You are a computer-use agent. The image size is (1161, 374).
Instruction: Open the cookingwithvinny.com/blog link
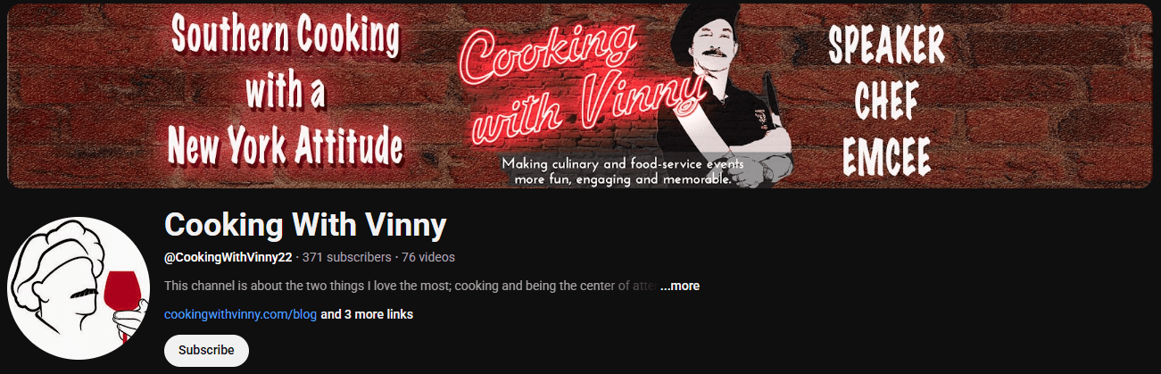pos(240,315)
